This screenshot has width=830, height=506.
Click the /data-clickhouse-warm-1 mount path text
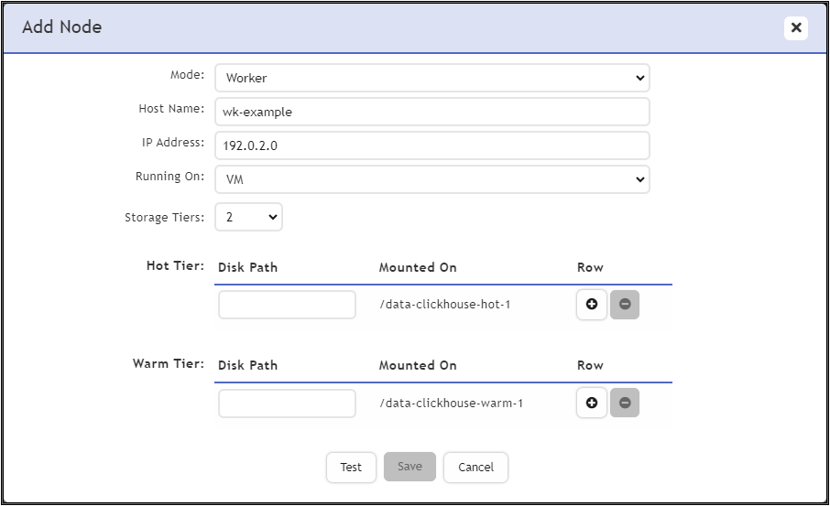(x=451, y=404)
